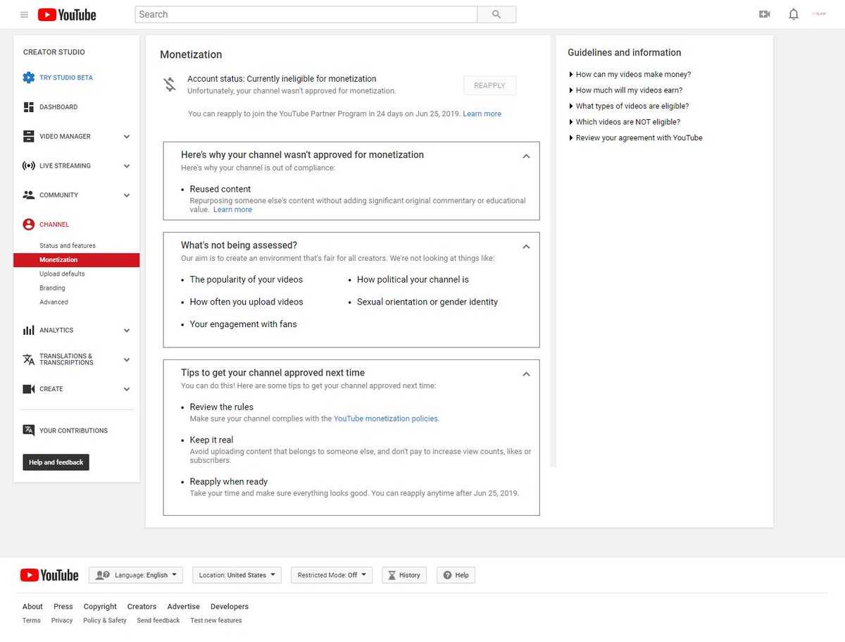Click the Translations & Transcriptions icon
845x642 pixels.
[28, 359]
